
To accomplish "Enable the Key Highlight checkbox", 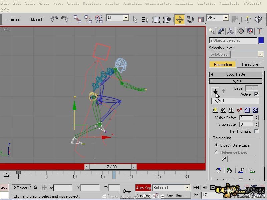I will pyautogui.click(x=256, y=131).
